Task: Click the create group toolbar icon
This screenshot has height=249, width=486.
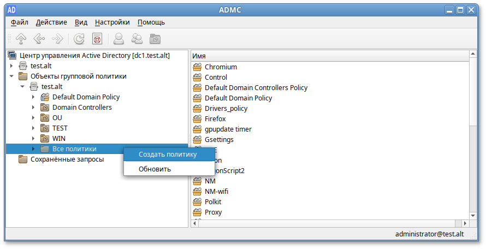Action: tap(137, 39)
